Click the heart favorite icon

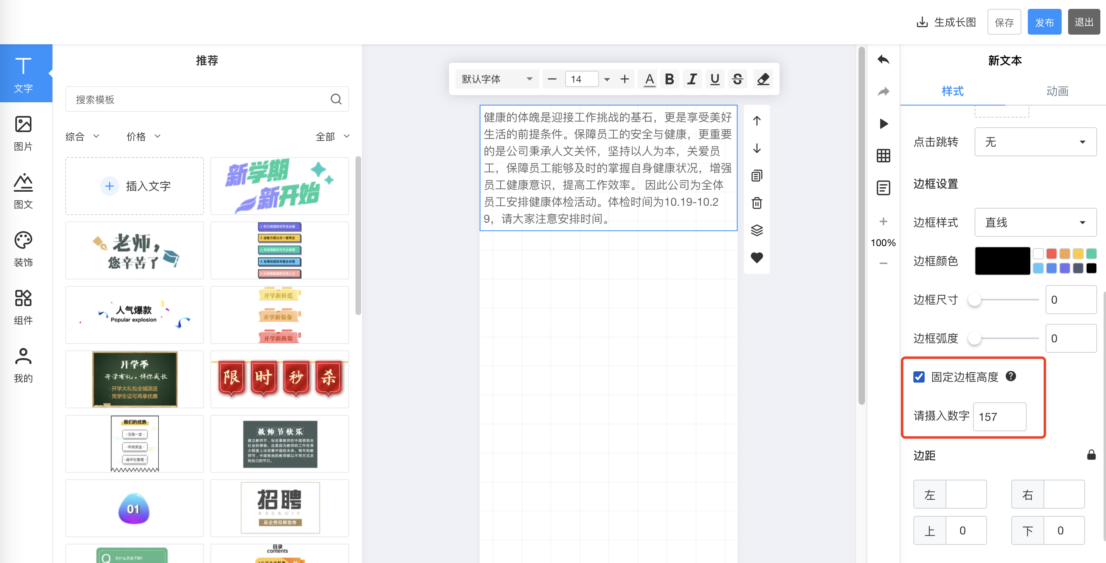pos(757,257)
